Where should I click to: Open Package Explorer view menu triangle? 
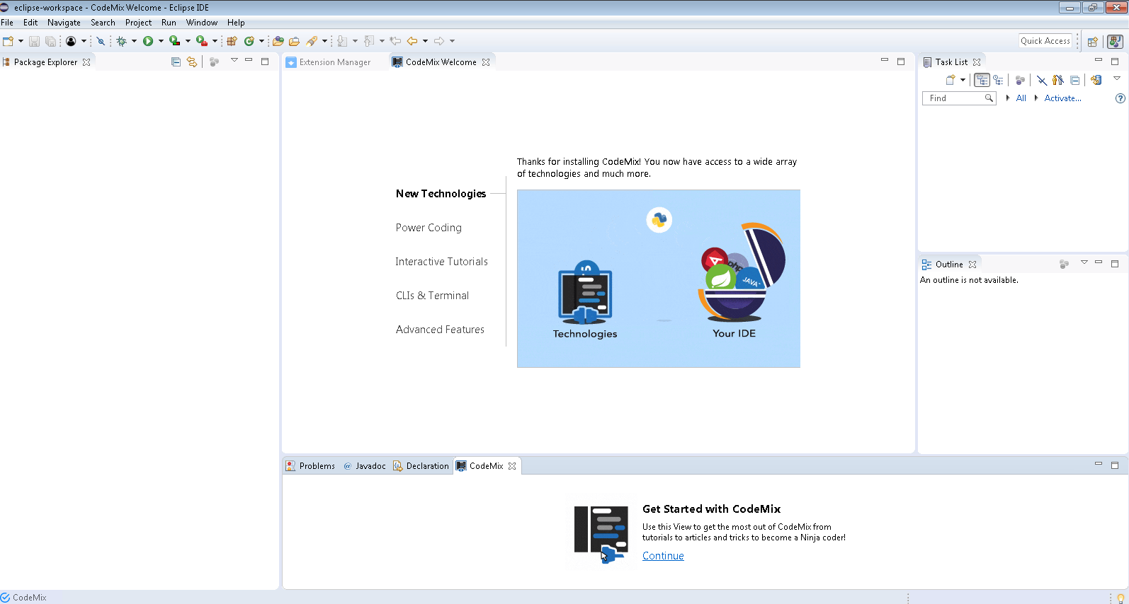(x=234, y=61)
